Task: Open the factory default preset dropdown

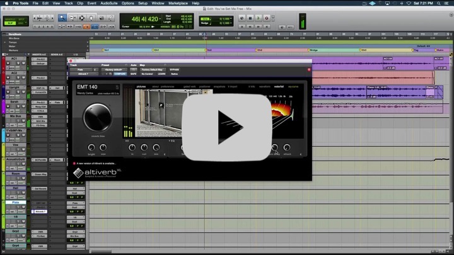Action: tap(114, 70)
